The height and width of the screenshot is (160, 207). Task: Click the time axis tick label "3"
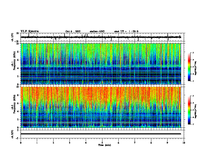70,143
